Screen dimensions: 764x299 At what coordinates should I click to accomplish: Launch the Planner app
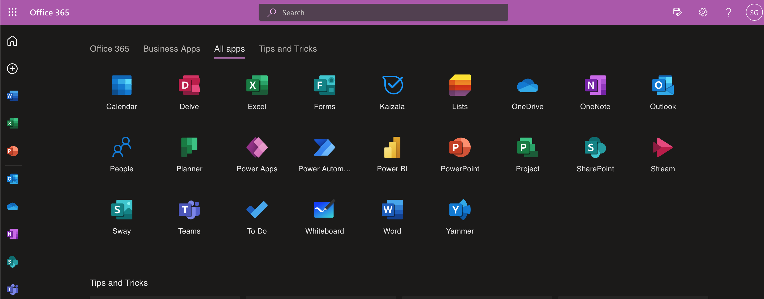click(189, 148)
